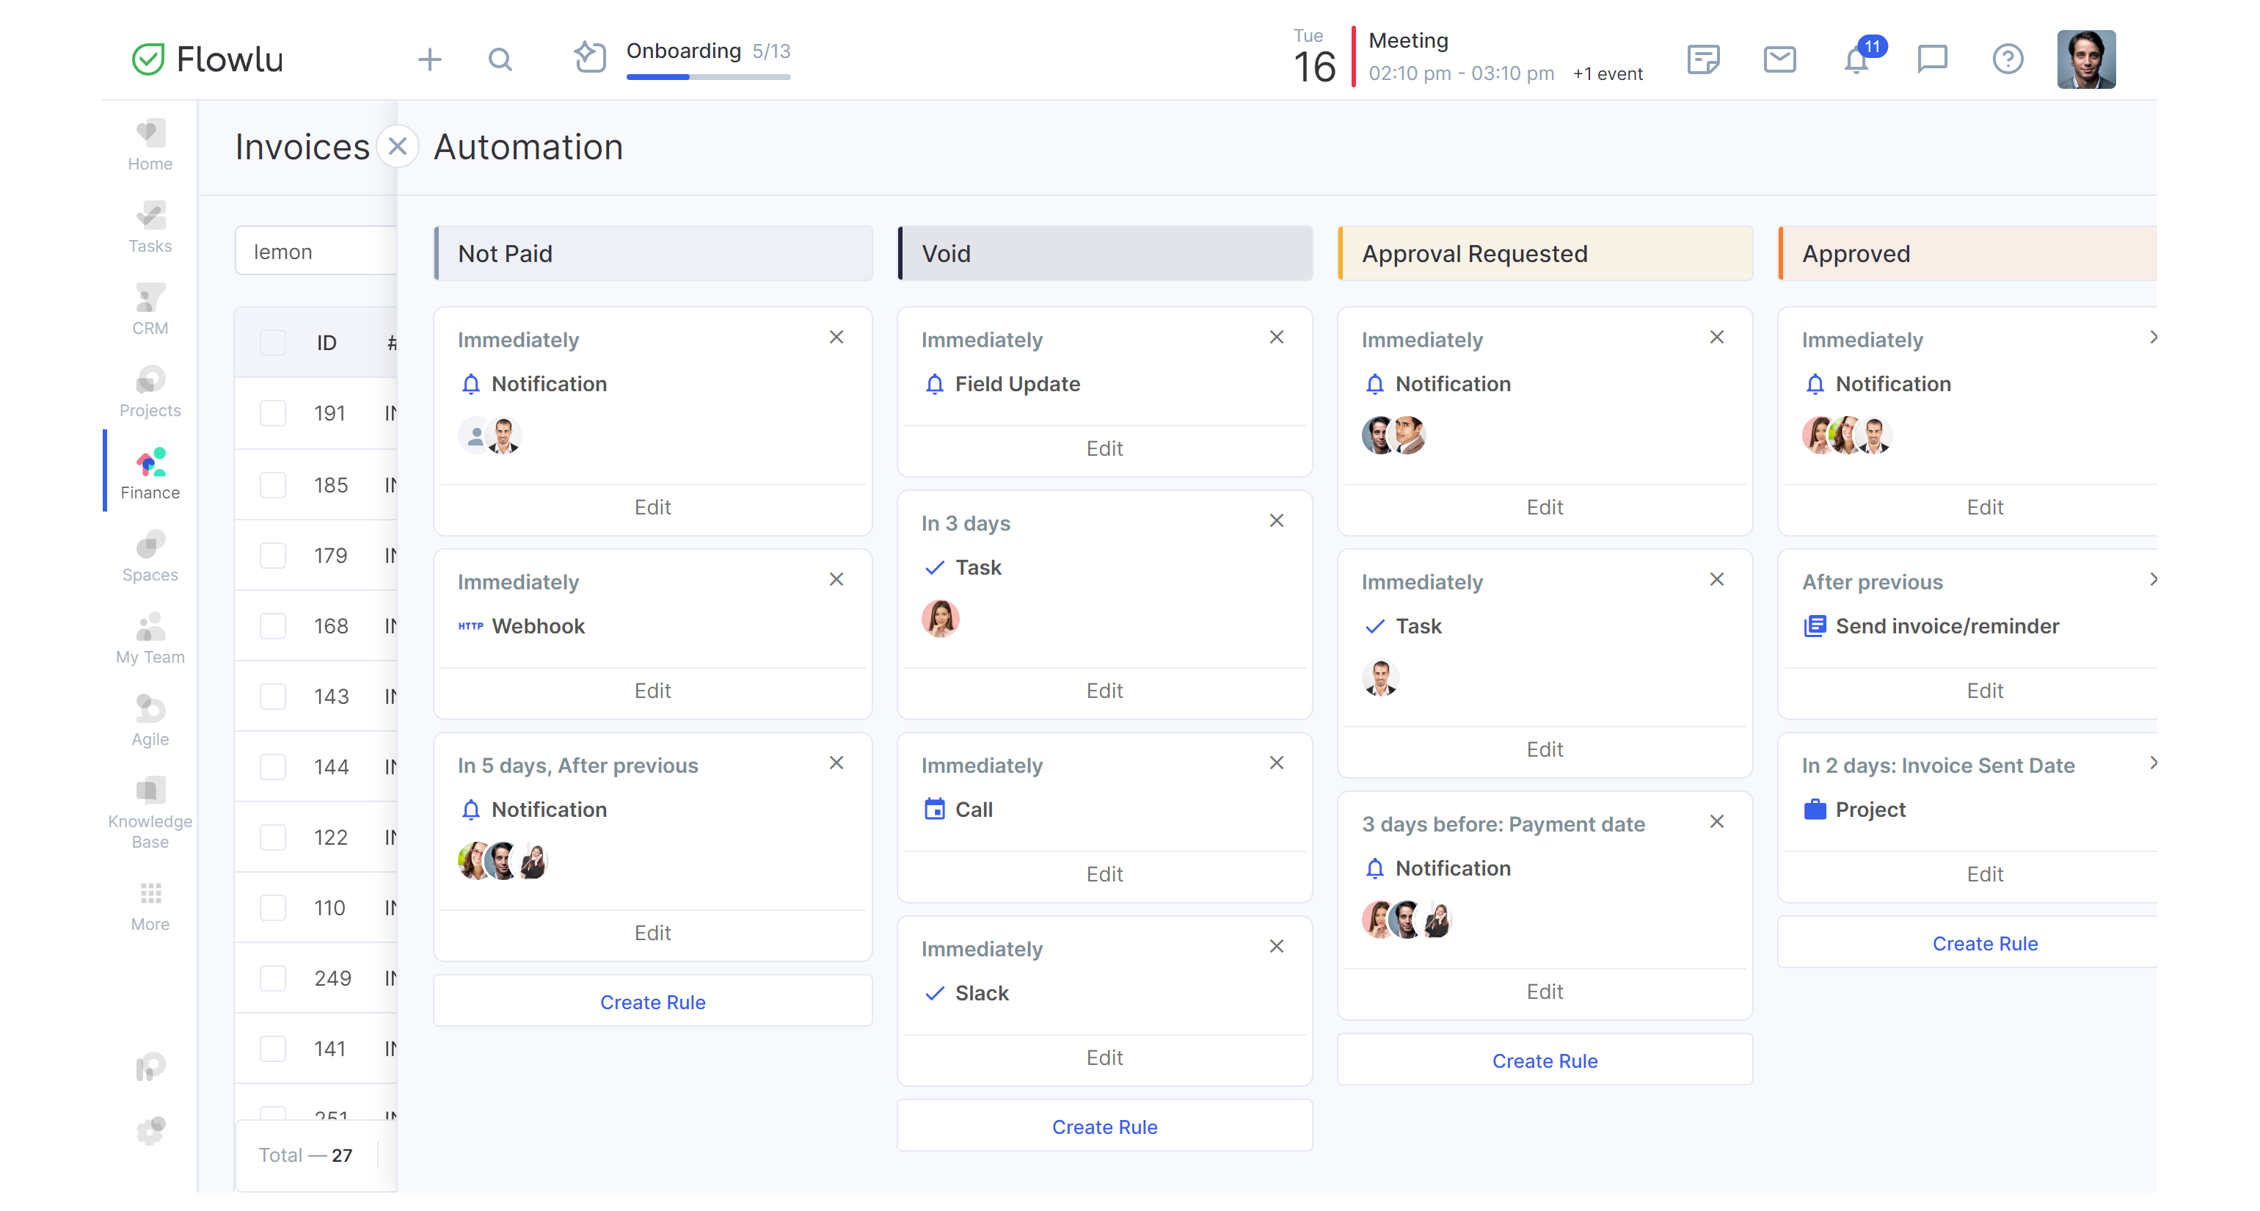Open Agile module in sidebar

150,721
